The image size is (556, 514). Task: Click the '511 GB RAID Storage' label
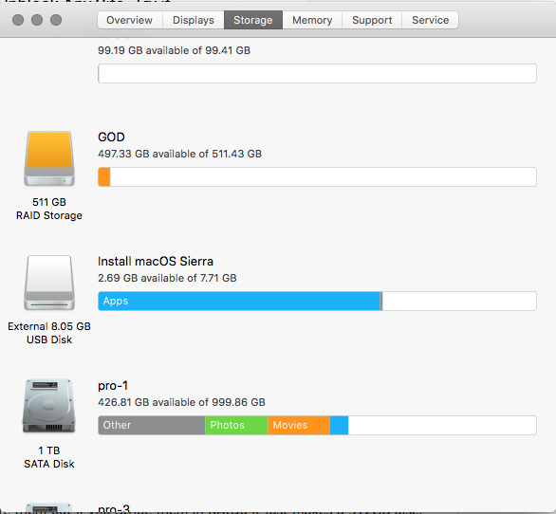49,209
